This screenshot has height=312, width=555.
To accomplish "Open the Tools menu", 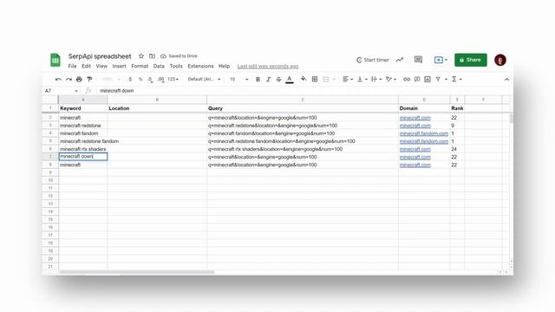I will [176, 66].
